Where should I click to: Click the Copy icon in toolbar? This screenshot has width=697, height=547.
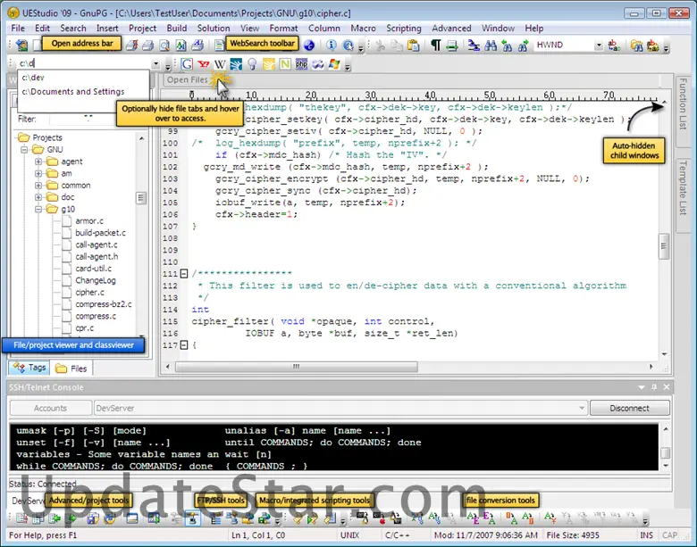point(397,45)
